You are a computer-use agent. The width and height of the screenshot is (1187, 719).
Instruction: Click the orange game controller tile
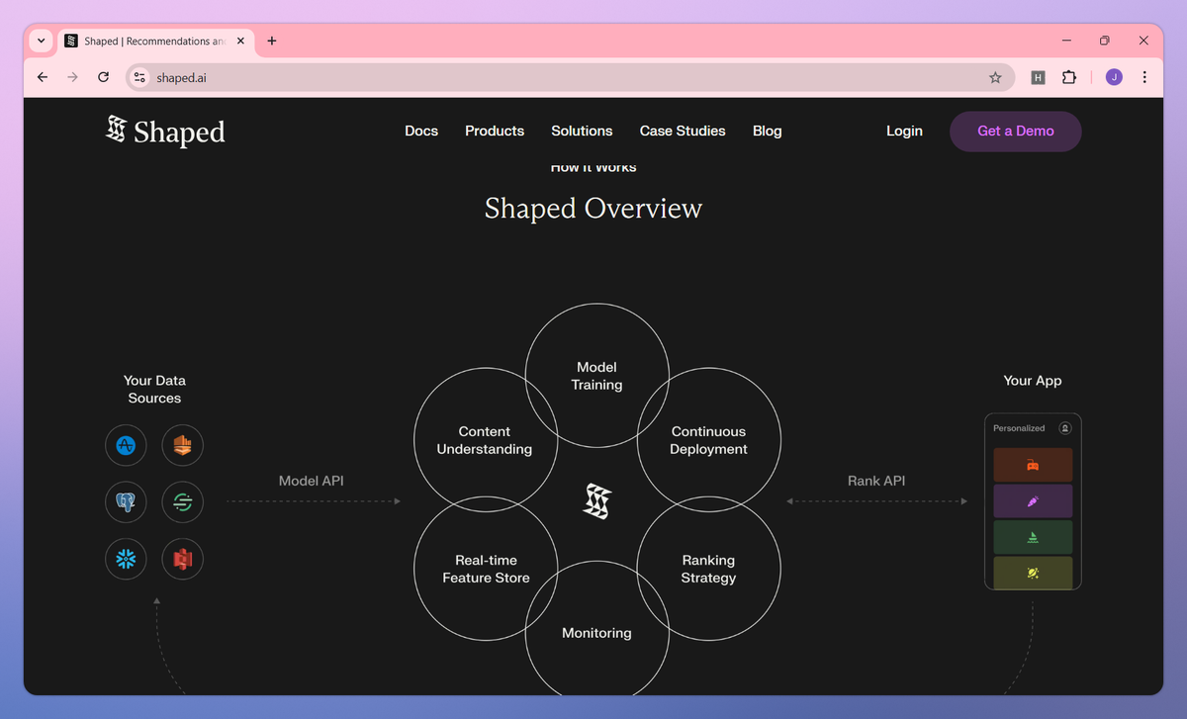coord(1033,465)
